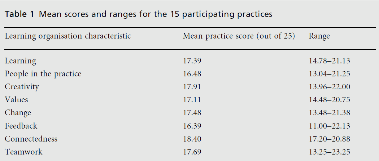Click the Connectedness mean score 18.40
This screenshot has height=161, width=379.
tap(192, 139)
